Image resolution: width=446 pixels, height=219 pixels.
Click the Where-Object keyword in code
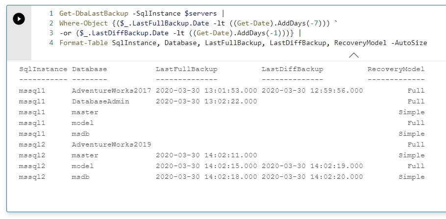pos(80,23)
